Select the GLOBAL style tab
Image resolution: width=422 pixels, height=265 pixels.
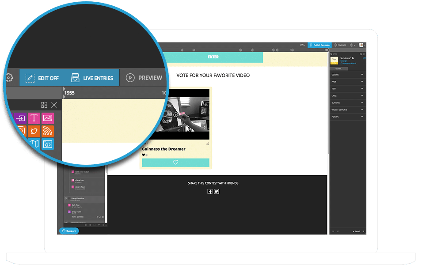click(338, 68)
